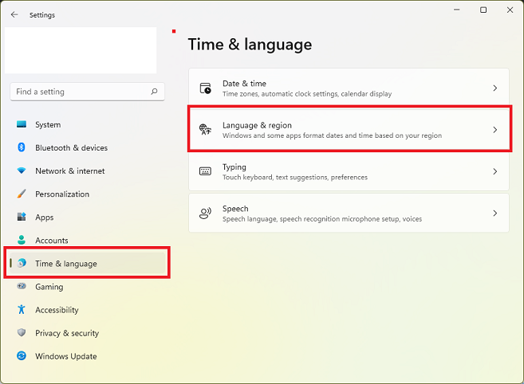Open Privacy & security category
Viewport: 524px width, 384px height.
pyautogui.click(x=88, y=333)
